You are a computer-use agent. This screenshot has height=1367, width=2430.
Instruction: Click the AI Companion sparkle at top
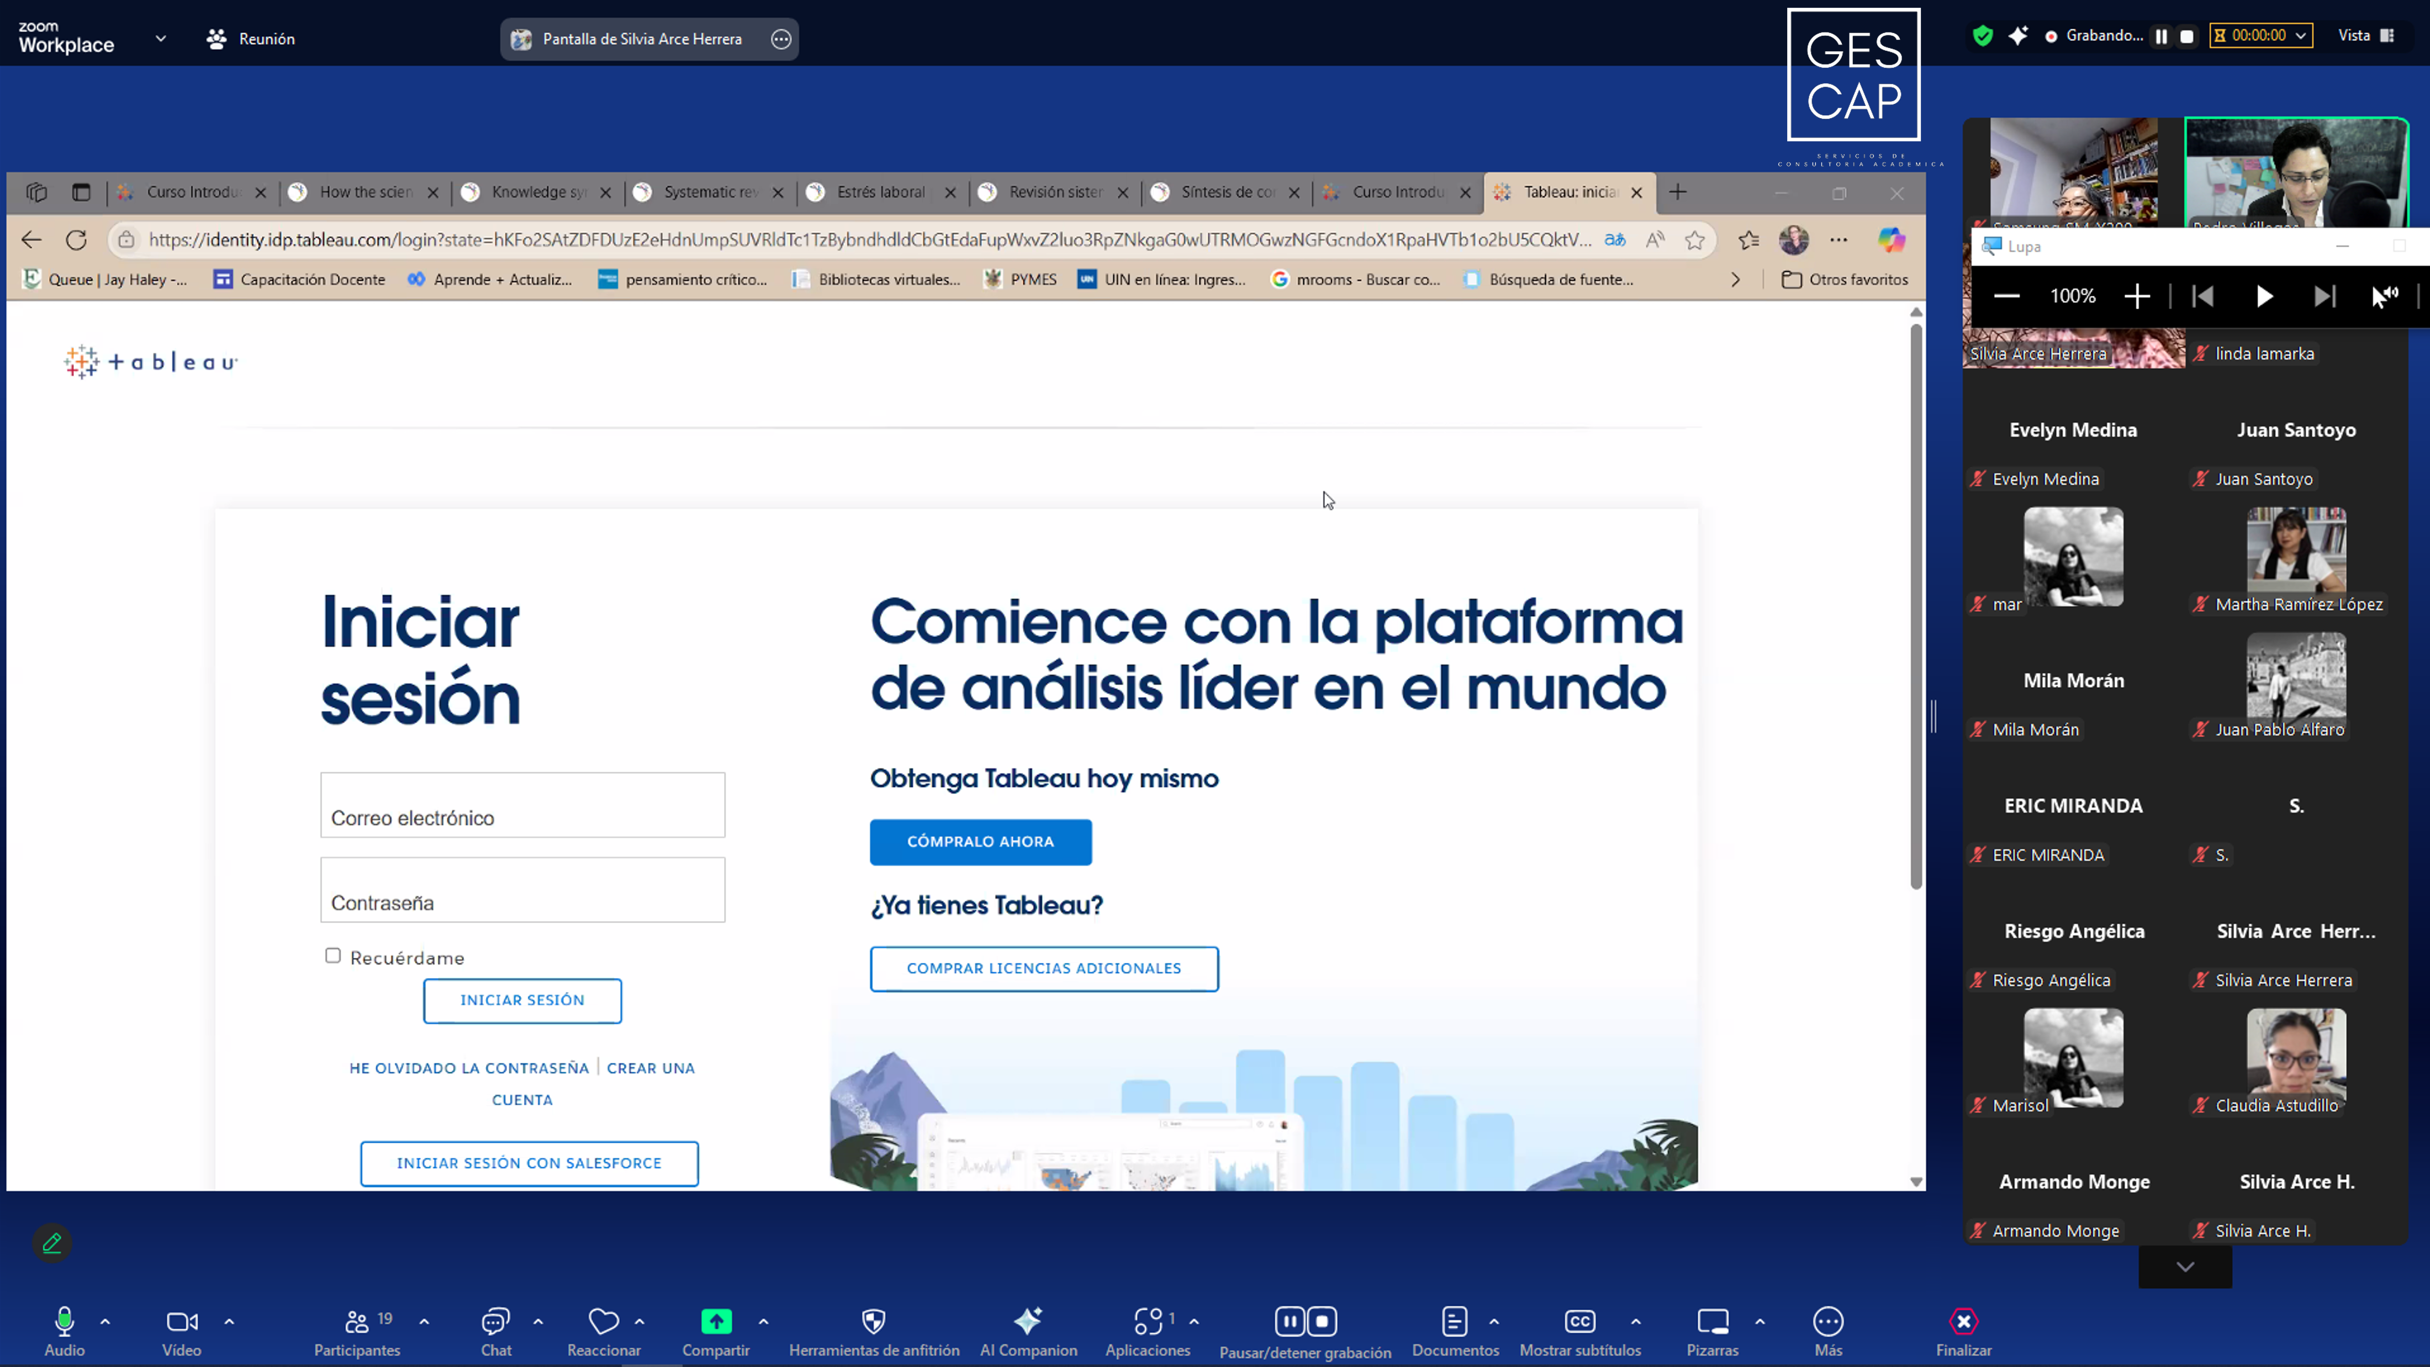[2018, 36]
